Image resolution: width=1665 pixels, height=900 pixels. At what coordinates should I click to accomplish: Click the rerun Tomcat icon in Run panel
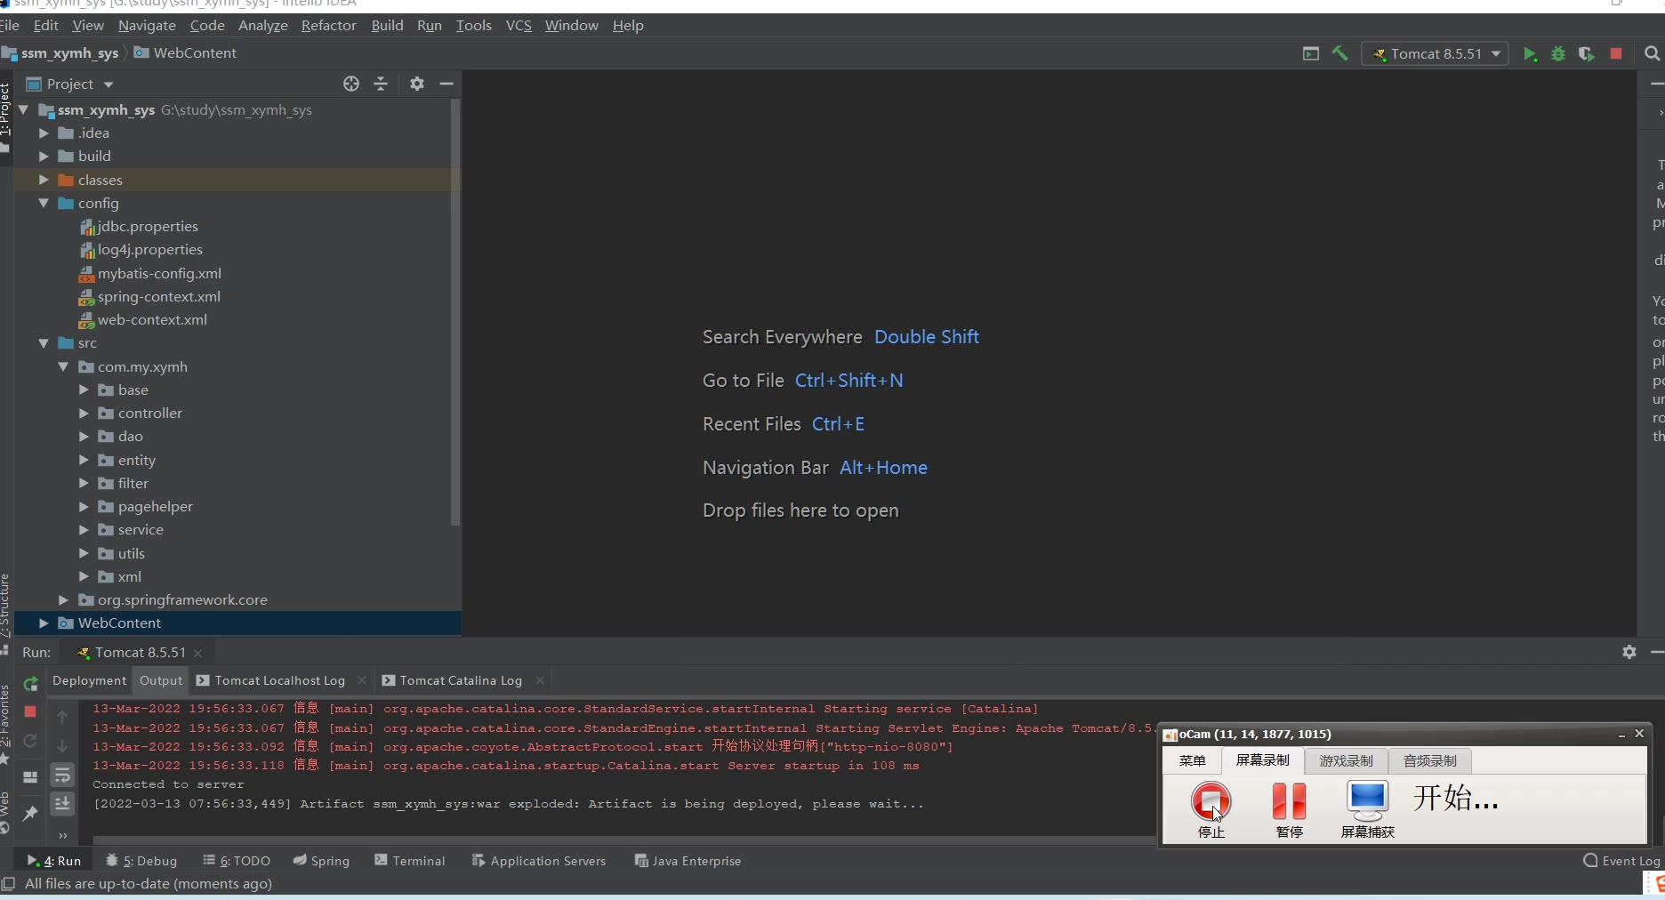pos(30,684)
